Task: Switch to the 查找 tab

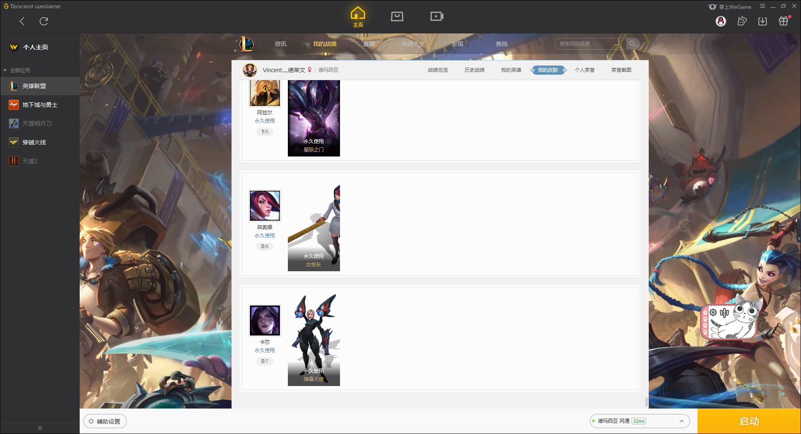Action: (501, 44)
